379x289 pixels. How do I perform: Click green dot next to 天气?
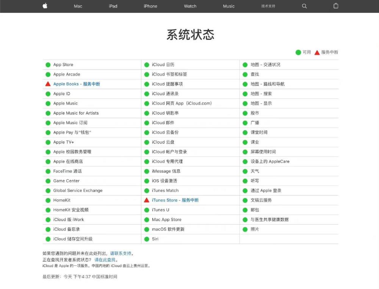tap(245, 171)
